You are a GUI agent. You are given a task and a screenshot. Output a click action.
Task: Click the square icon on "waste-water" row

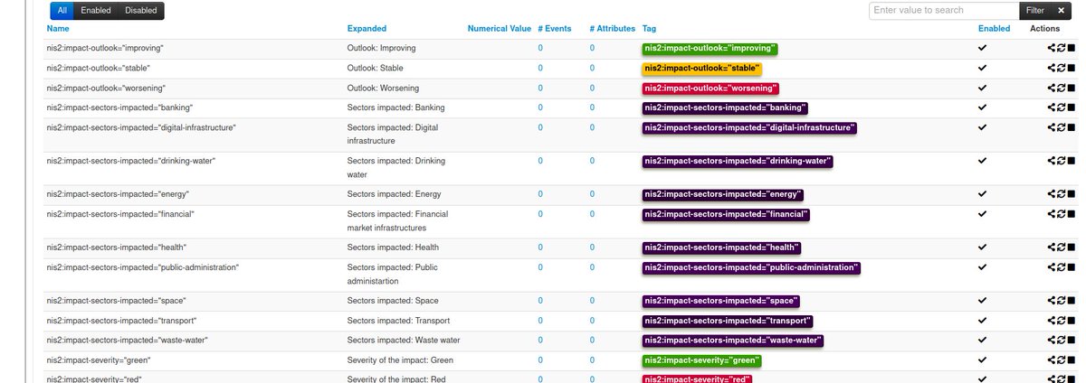(1072, 341)
